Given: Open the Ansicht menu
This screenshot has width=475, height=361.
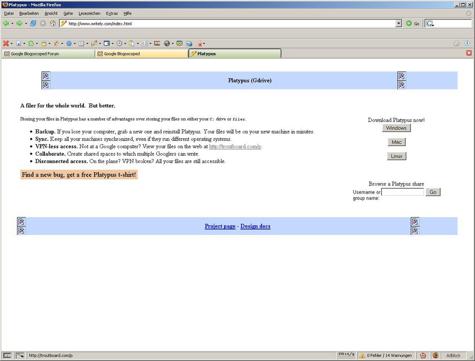Looking at the screenshot, I should [x=51, y=13].
